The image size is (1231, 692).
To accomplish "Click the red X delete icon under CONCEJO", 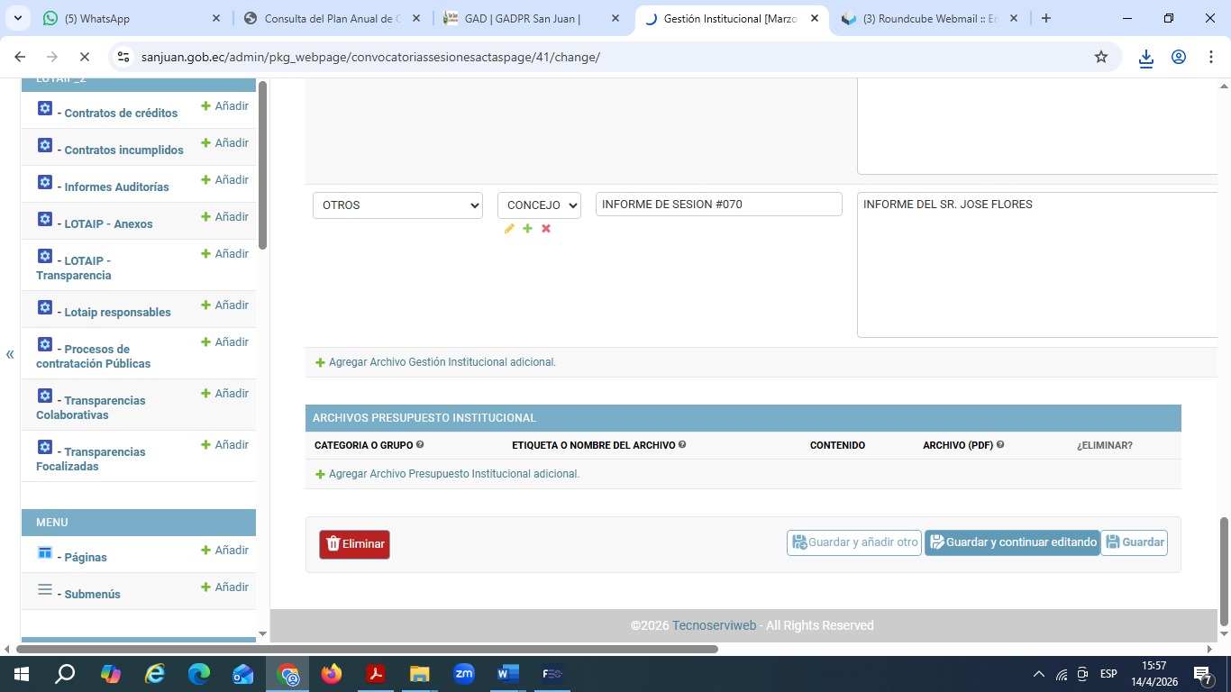I will click(x=546, y=229).
